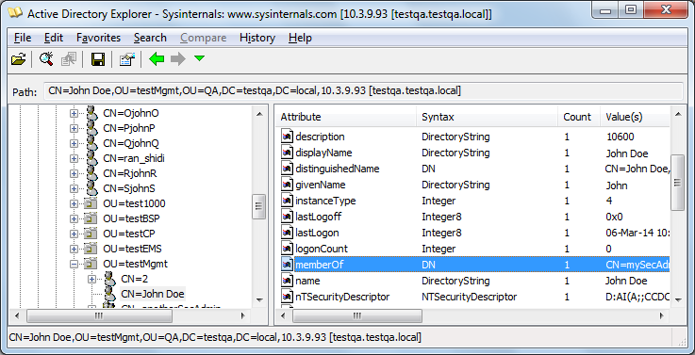Open database with the folder icon
The image size is (695, 355).
pyautogui.click(x=18, y=59)
